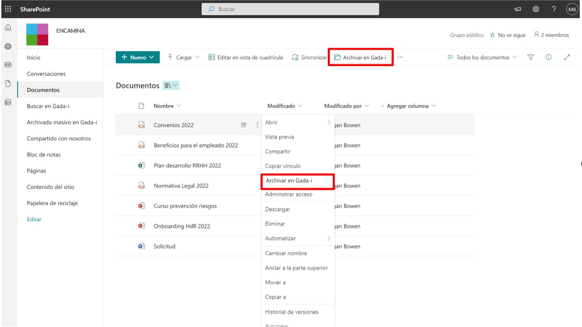The width and height of the screenshot is (582, 327).
Task: Open the globe sites icon in left rail
Action: pyautogui.click(x=8, y=46)
